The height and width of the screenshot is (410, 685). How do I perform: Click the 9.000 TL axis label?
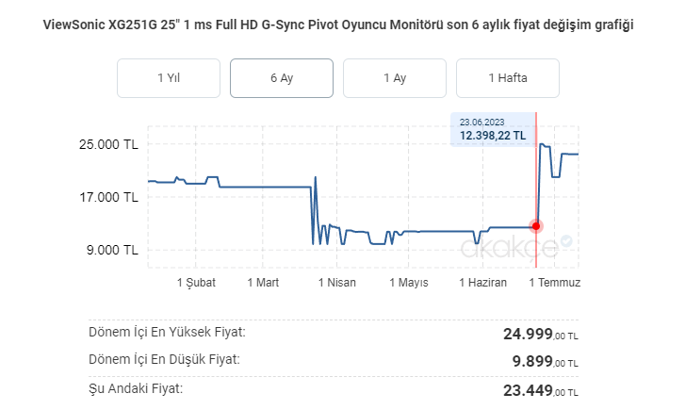tap(114, 250)
